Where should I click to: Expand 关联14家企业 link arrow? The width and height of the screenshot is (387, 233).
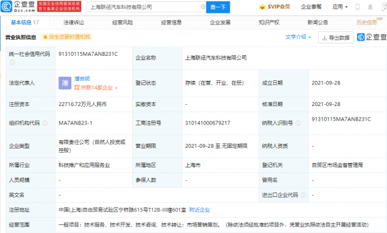tap(116, 88)
